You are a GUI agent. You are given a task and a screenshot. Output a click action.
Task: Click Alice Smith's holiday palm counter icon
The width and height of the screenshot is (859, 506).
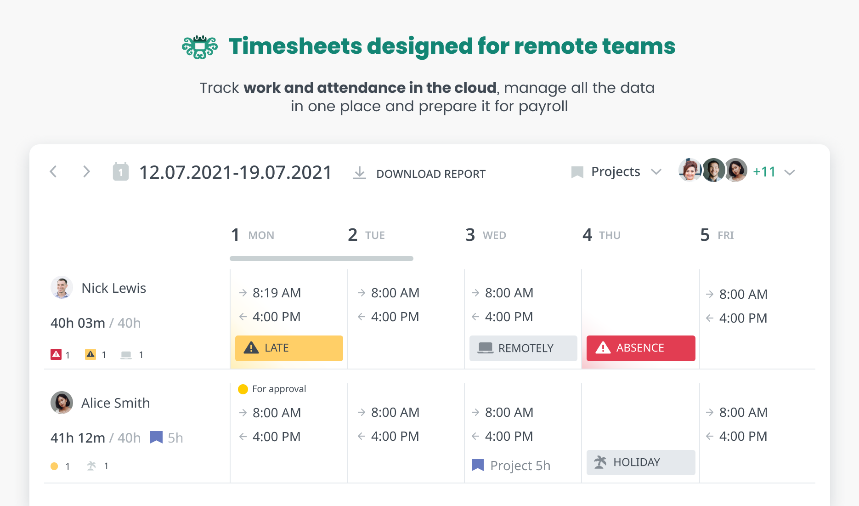[x=91, y=466]
